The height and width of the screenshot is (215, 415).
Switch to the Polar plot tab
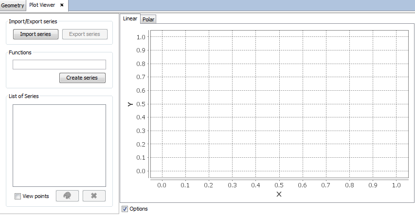click(x=148, y=19)
